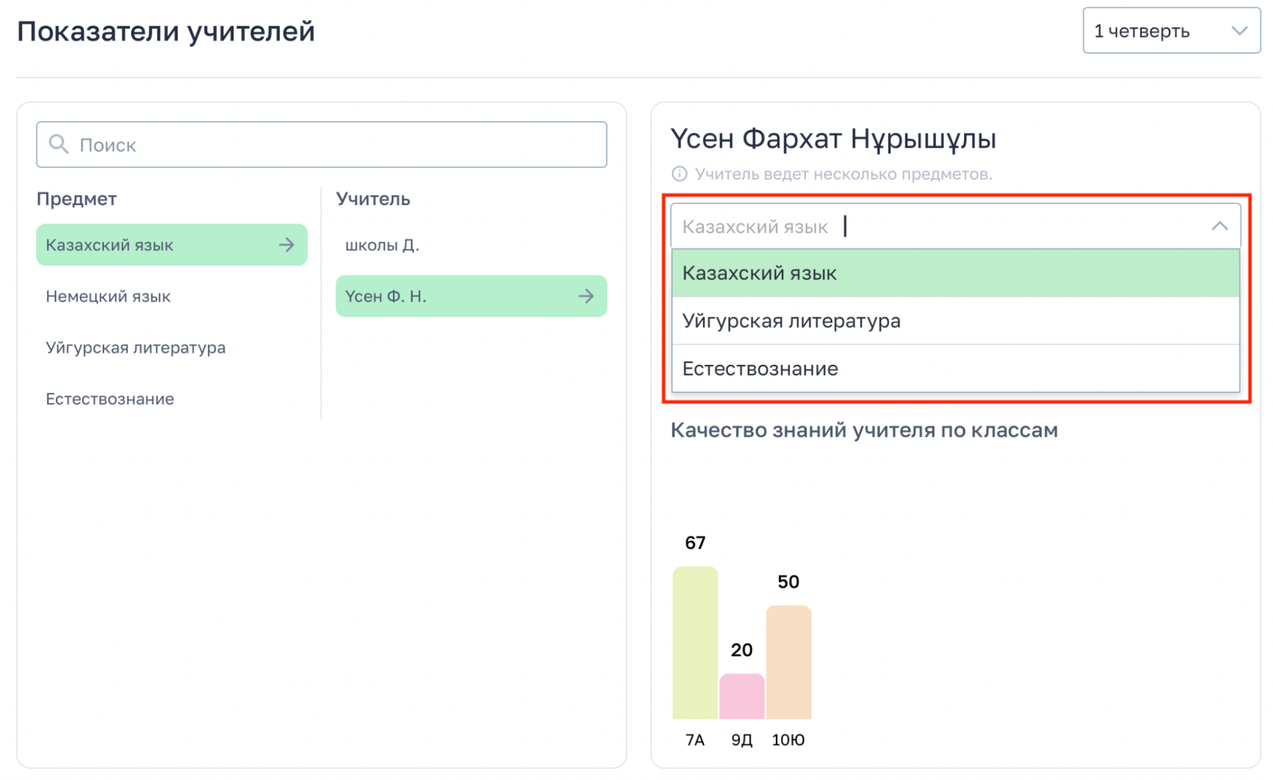The height and width of the screenshot is (780, 1273).
Task: Select Естествознание in subject column
Action: (110, 399)
